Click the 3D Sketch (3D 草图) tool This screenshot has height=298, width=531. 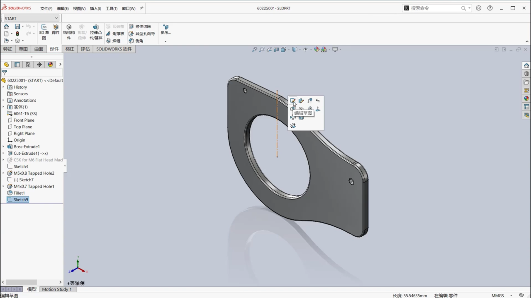(44, 32)
